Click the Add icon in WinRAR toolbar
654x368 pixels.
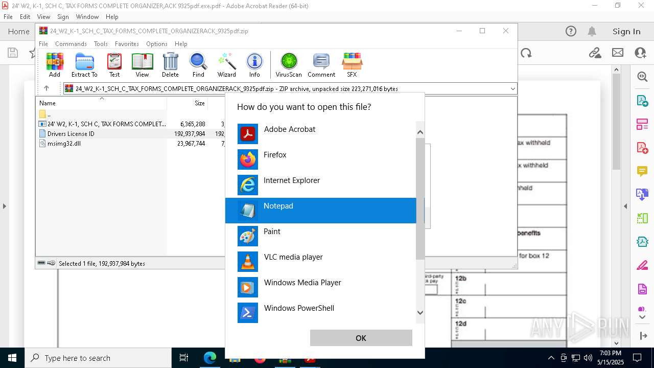click(55, 65)
